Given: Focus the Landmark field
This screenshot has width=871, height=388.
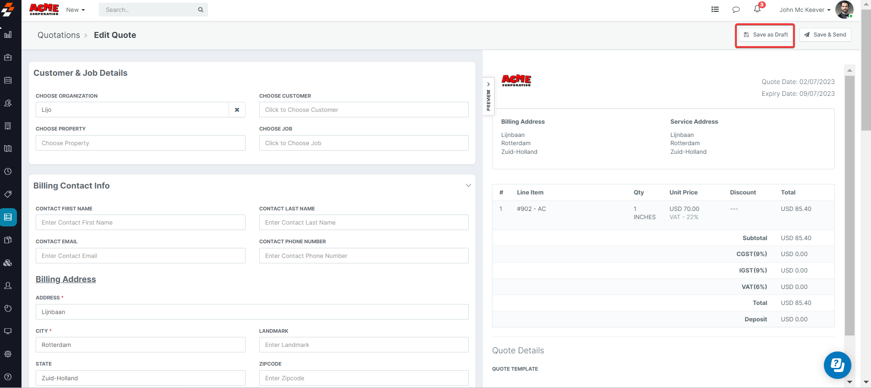Looking at the screenshot, I should tap(364, 345).
